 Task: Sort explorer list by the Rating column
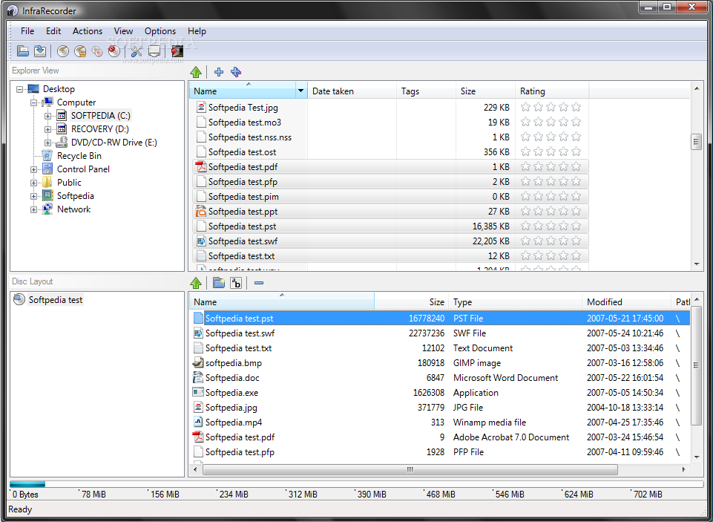coord(552,91)
